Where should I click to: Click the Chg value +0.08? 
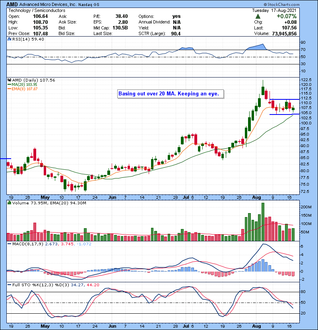coord(291,22)
